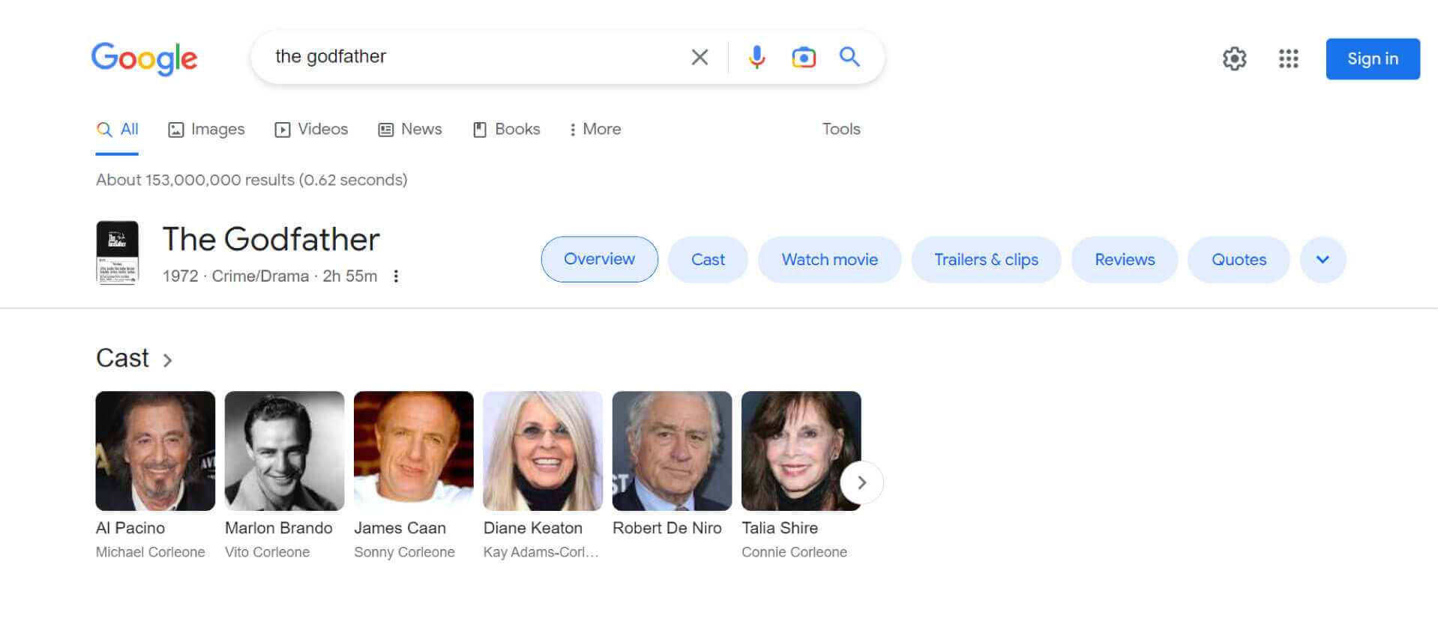Switch to the Images tab
Image resolution: width=1438 pixels, height=621 pixels.
click(x=206, y=130)
